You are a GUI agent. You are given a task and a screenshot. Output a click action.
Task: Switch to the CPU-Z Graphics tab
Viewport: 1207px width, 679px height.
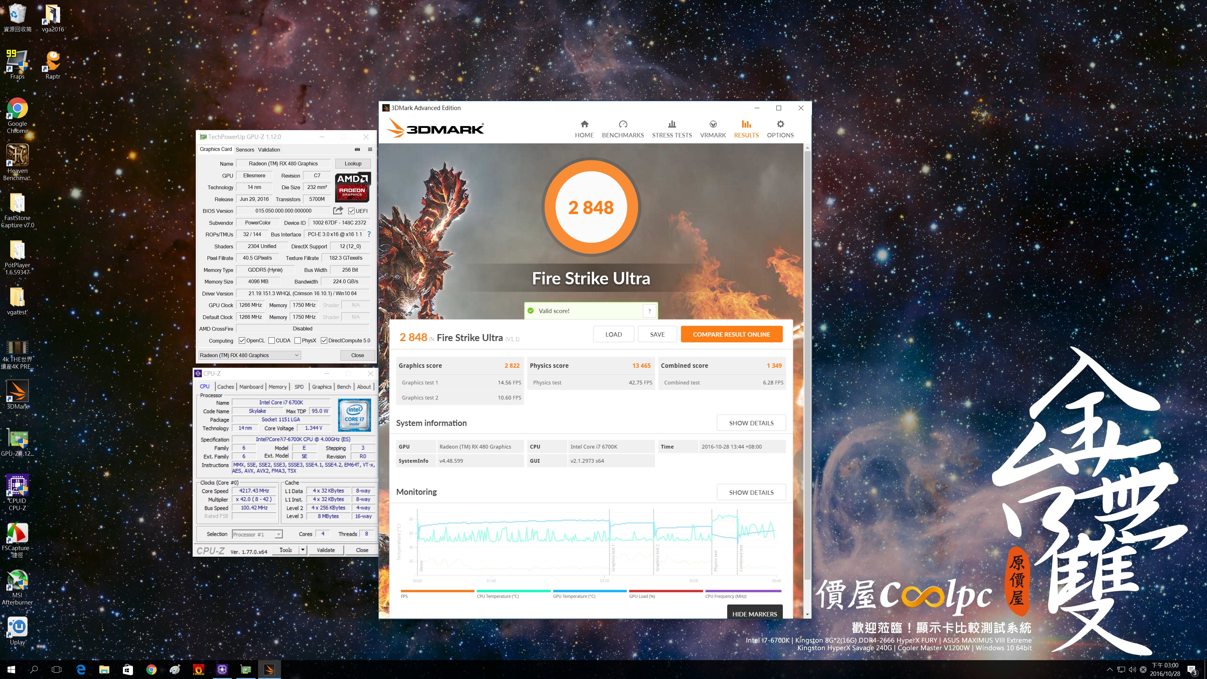pyautogui.click(x=322, y=387)
